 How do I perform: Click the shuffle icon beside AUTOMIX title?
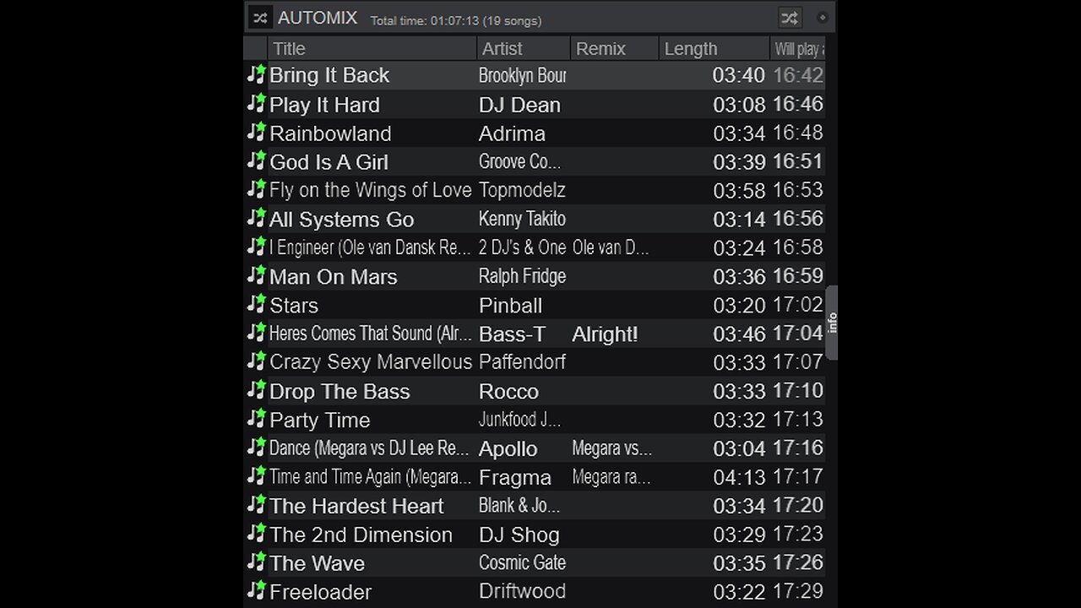click(x=260, y=18)
